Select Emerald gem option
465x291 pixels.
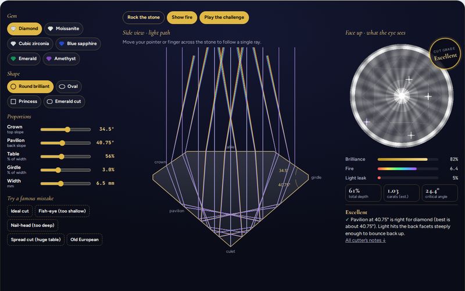coord(24,59)
